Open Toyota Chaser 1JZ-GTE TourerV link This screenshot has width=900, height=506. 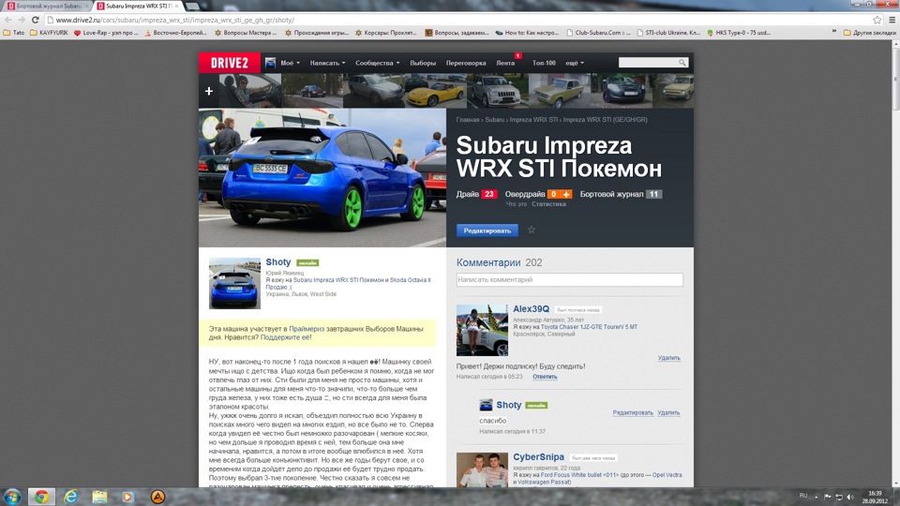tap(589, 327)
